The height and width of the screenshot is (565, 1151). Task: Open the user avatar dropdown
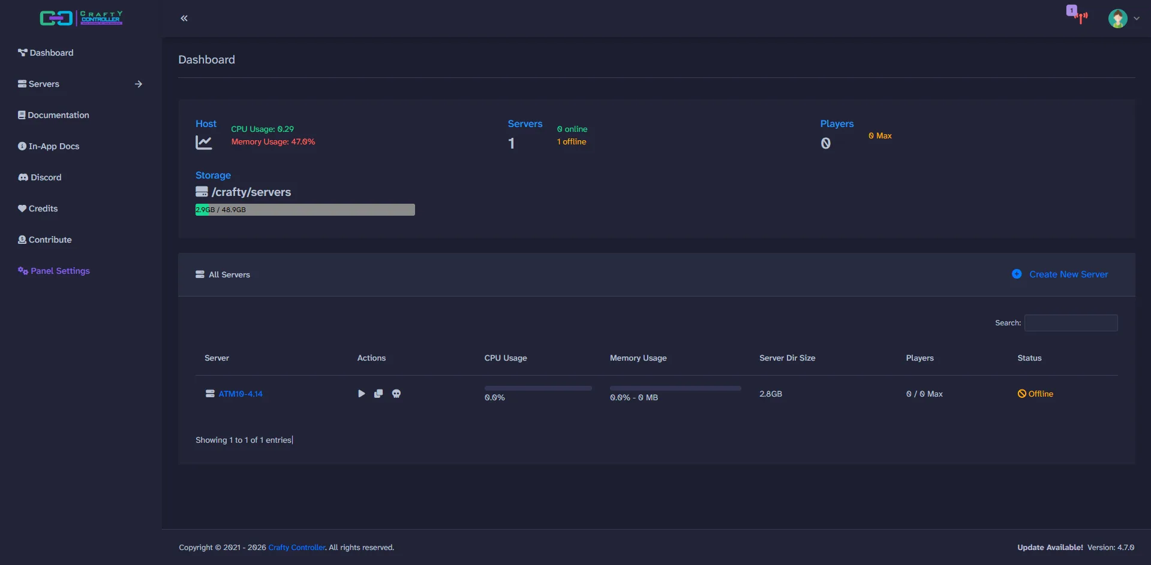click(x=1123, y=19)
